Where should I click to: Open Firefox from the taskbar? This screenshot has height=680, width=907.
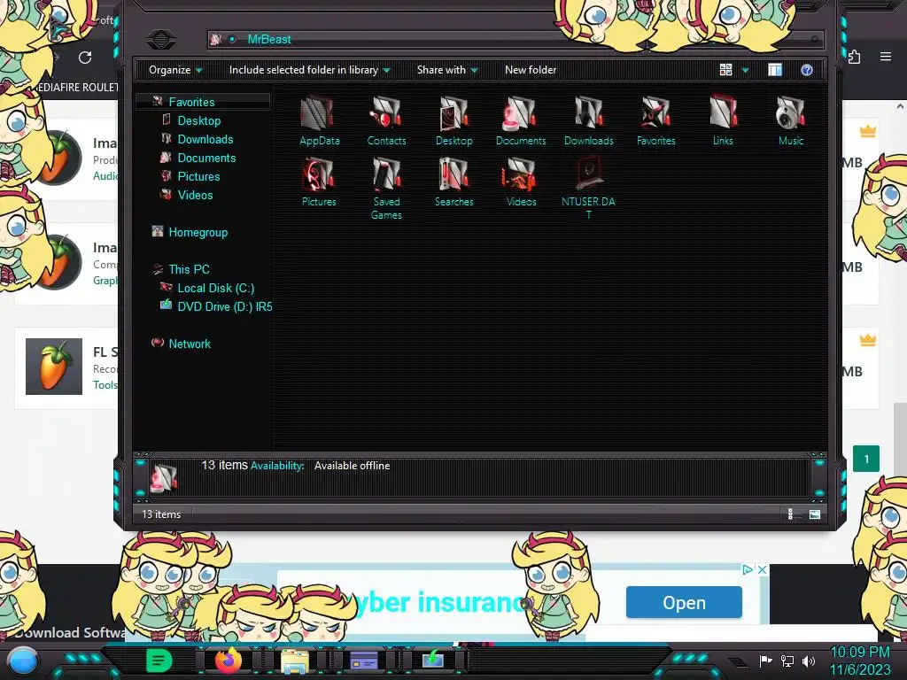(228, 660)
